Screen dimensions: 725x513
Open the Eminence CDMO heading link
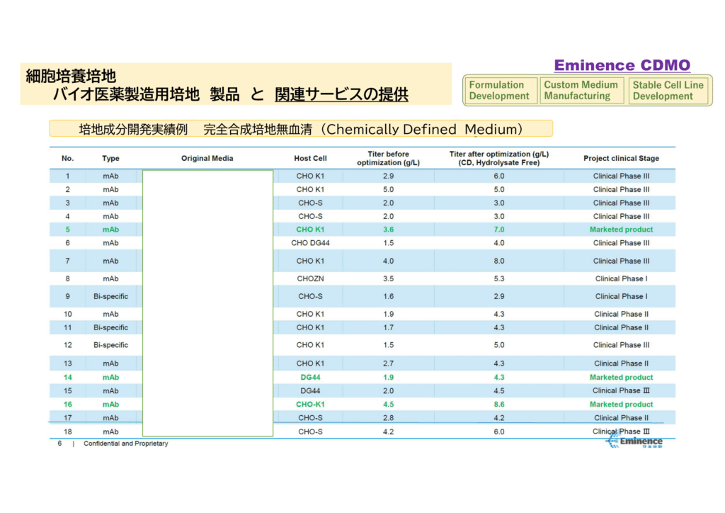tap(622, 65)
